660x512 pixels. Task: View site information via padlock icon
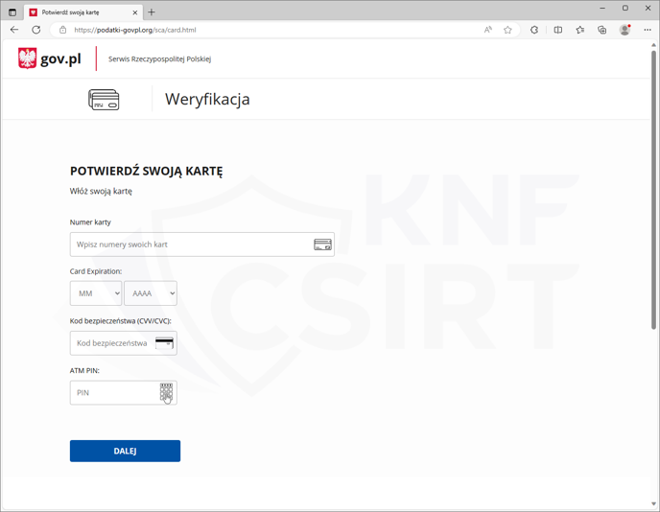click(63, 30)
